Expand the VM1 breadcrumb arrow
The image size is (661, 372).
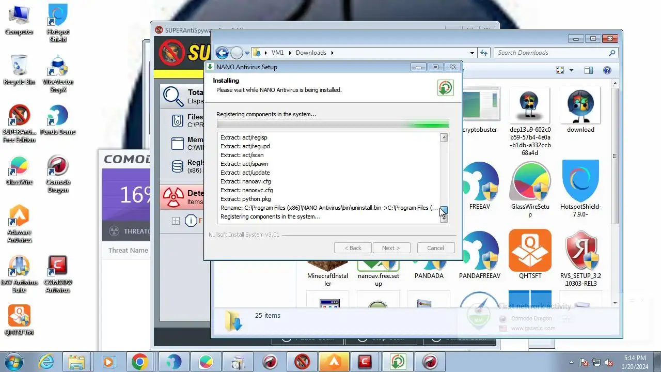coord(290,53)
